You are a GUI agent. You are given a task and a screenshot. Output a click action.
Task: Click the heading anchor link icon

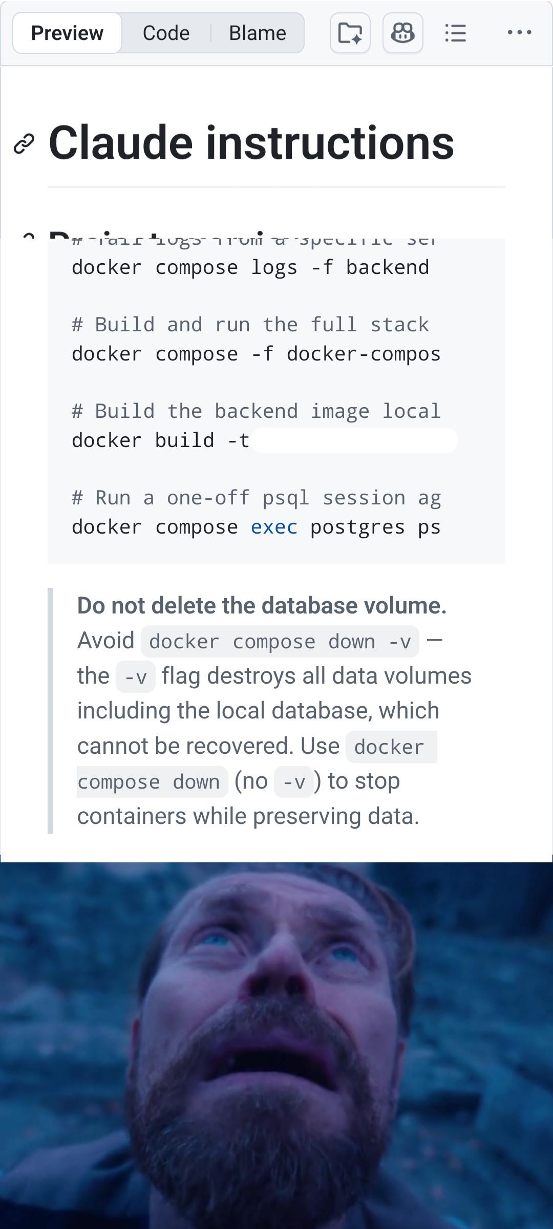pyautogui.click(x=24, y=144)
